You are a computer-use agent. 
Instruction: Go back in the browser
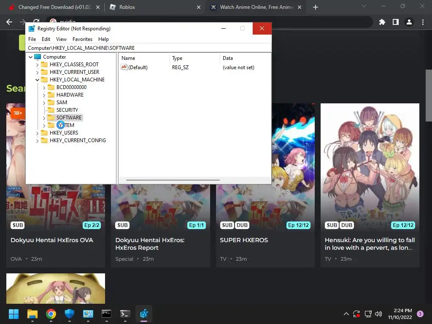(x=9, y=22)
